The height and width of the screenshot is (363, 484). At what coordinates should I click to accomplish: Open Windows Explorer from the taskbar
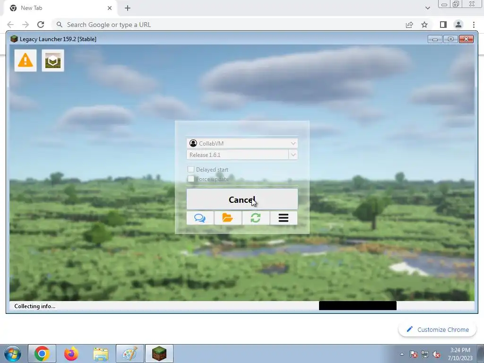coord(101,354)
